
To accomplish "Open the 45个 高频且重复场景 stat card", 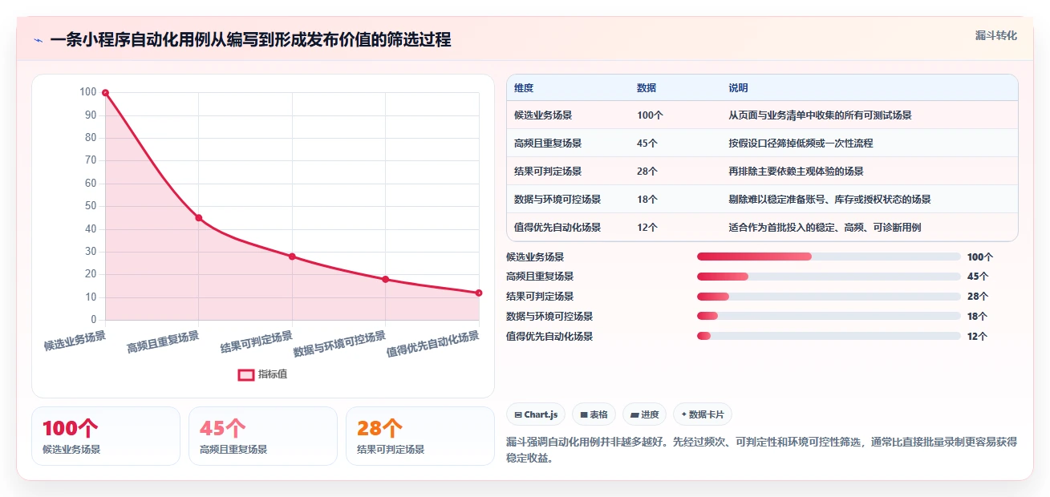I will tap(263, 436).
